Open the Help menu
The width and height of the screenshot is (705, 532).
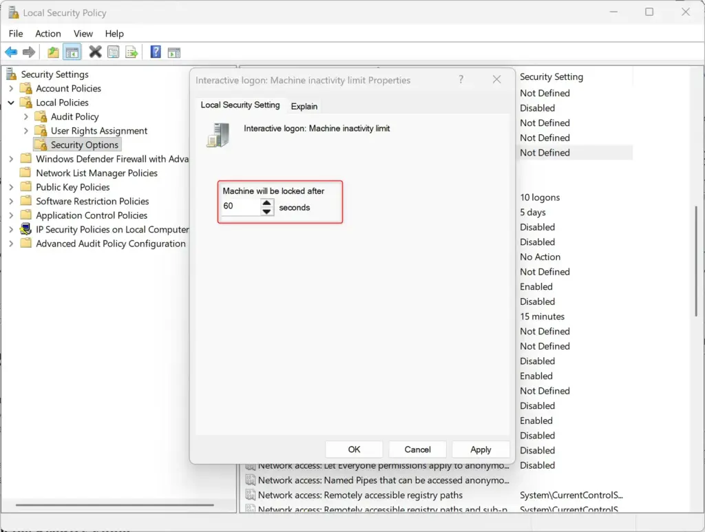point(114,34)
